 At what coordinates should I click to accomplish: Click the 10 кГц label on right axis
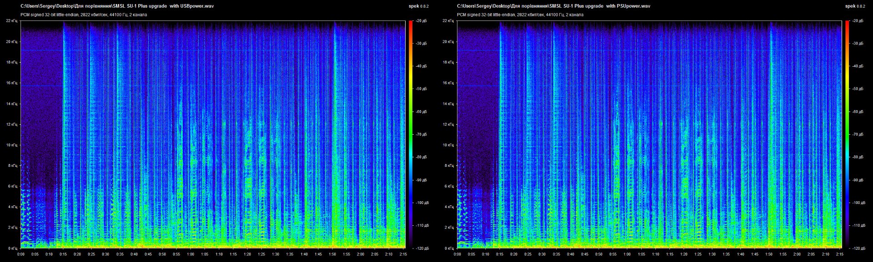click(448, 145)
